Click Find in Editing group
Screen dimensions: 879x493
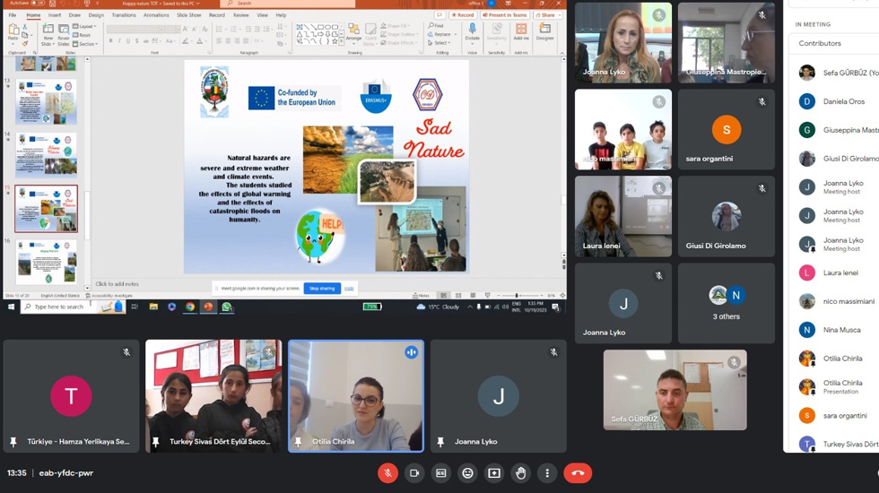coord(436,26)
